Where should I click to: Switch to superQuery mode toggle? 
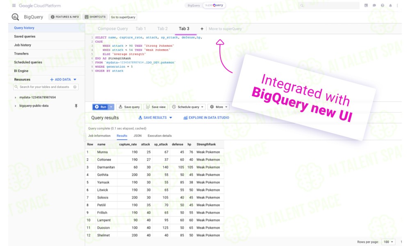click(214, 5)
